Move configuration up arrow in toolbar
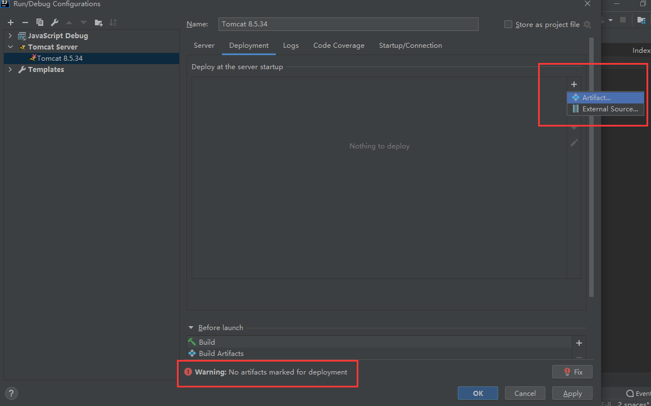Image resolution: width=651 pixels, height=406 pixels. (x=69, y=22)
